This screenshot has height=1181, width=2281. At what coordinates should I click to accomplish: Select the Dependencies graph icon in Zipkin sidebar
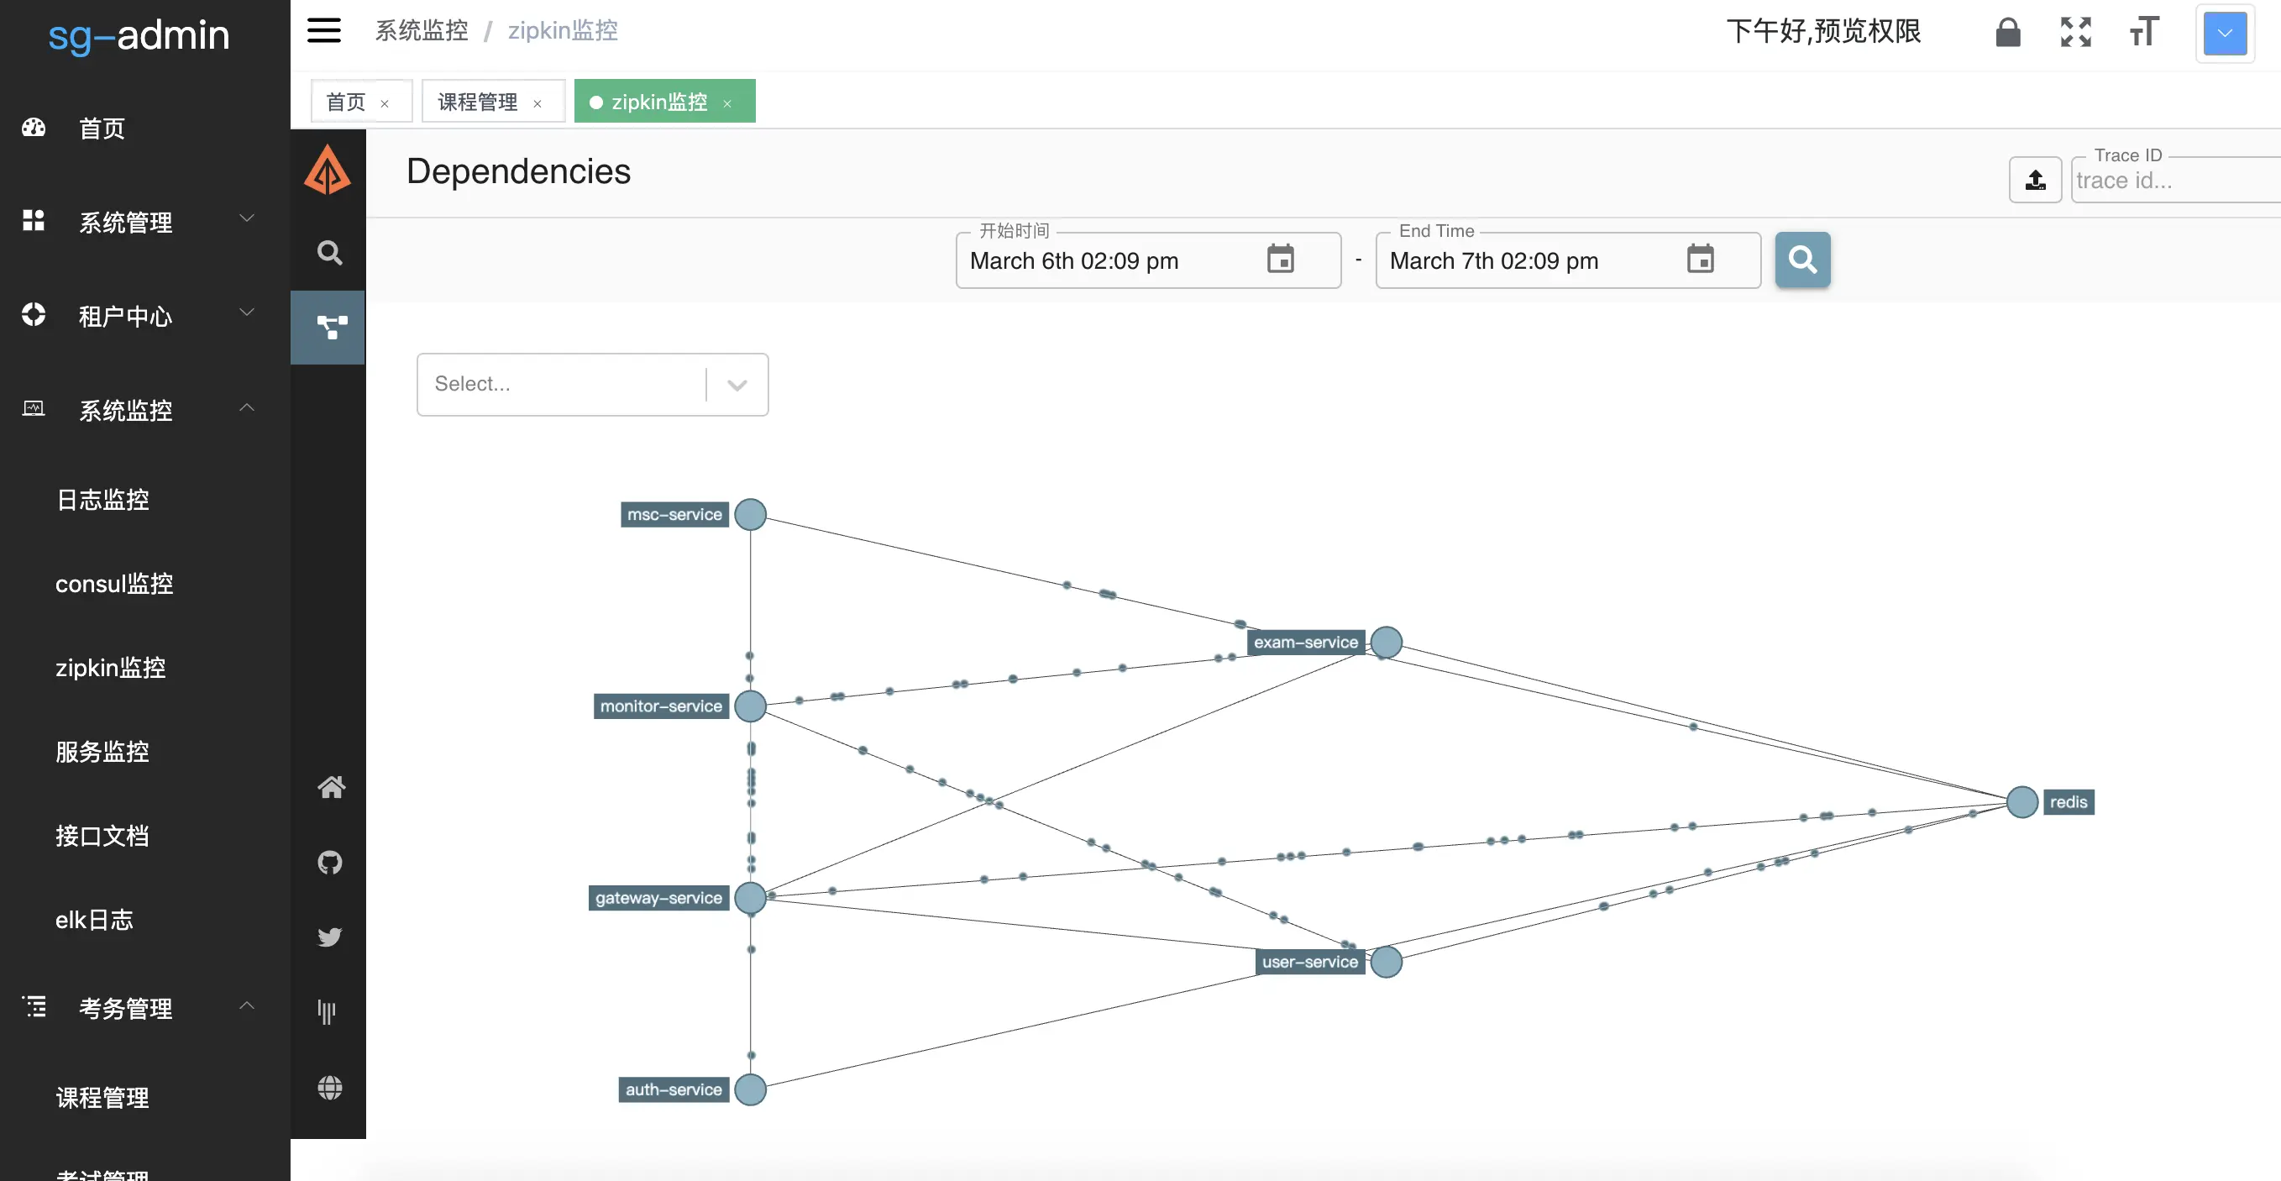(329, 327)
